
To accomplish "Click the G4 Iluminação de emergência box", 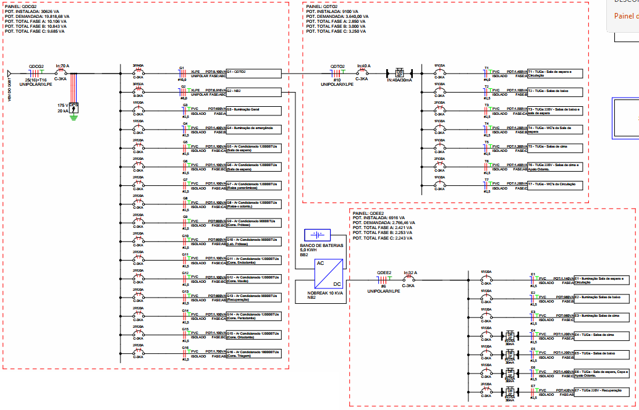I will [253, 129].
